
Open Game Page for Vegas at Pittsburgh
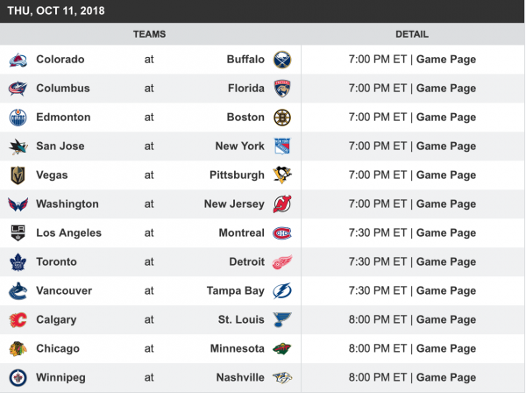click(x=446, y=175)
